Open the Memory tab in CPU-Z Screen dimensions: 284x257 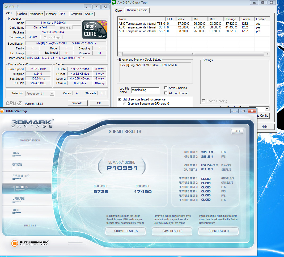pos(51,14)
